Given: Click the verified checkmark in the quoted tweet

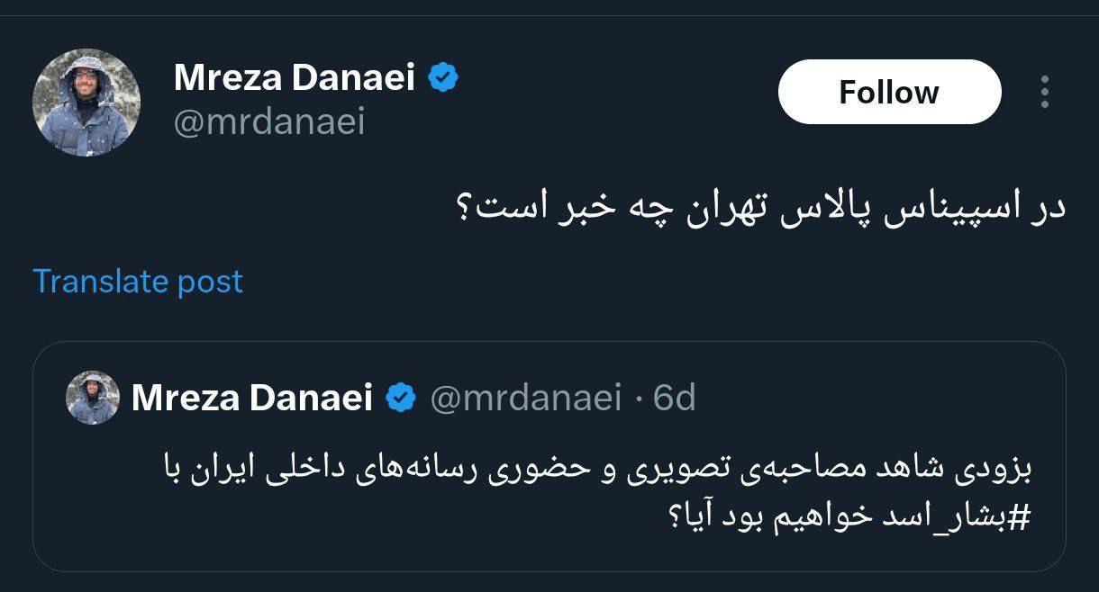Looking at the screenshot, I should (x=399, y=397).
